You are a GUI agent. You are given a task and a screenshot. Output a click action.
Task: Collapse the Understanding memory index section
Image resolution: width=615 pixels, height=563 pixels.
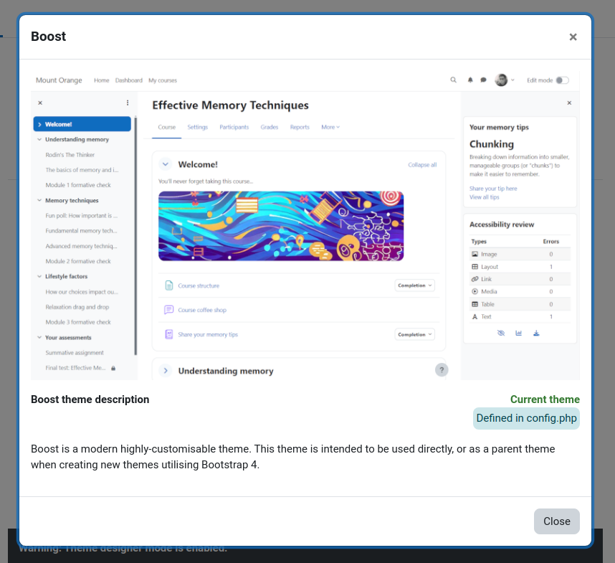(x=39, y=139)
